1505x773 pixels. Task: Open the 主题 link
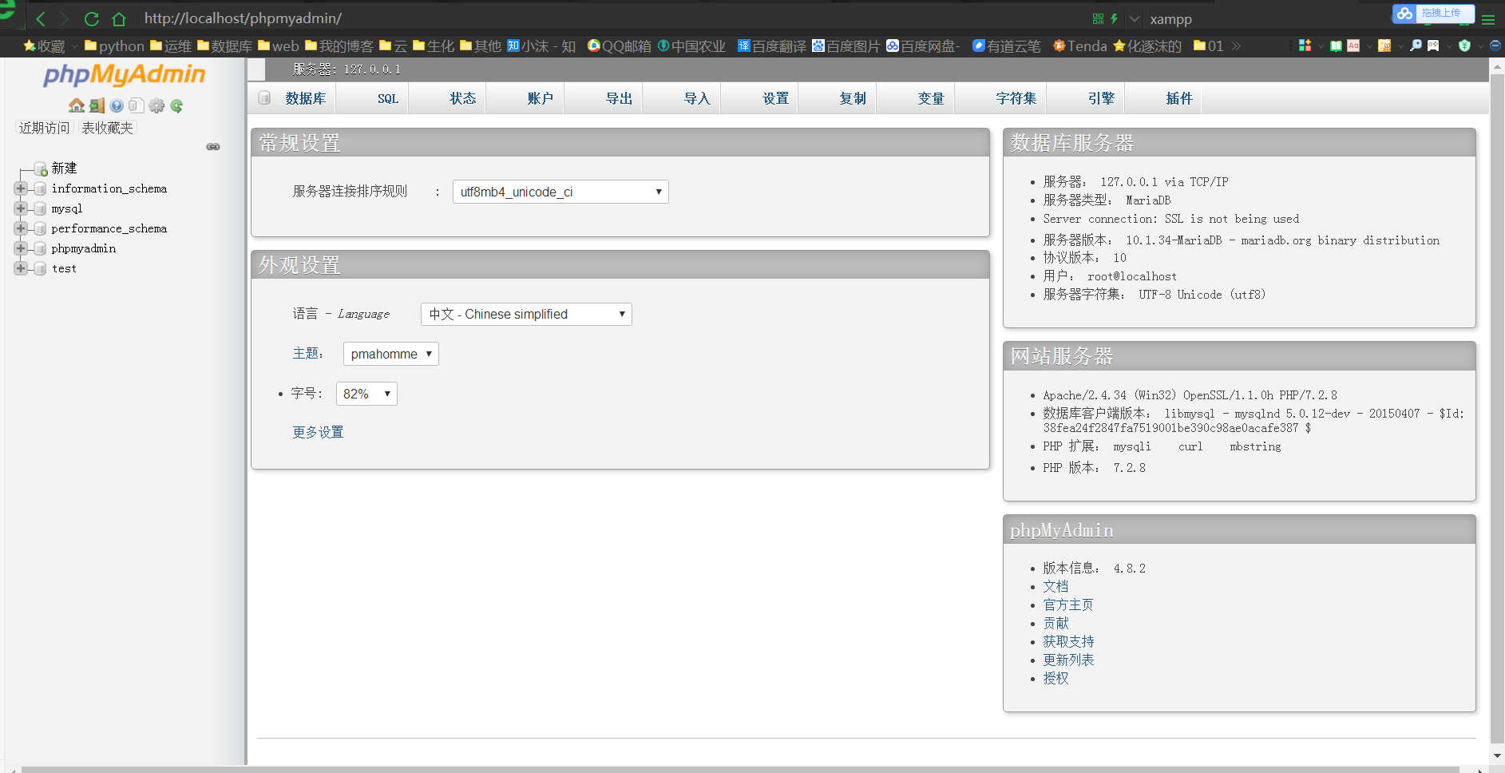tap(306, 354)
